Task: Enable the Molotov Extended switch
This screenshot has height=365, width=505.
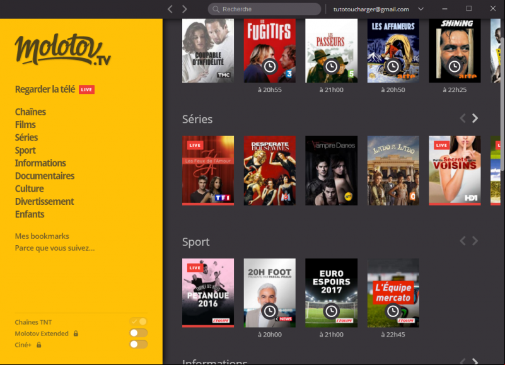Action: (x=139, y=333)
